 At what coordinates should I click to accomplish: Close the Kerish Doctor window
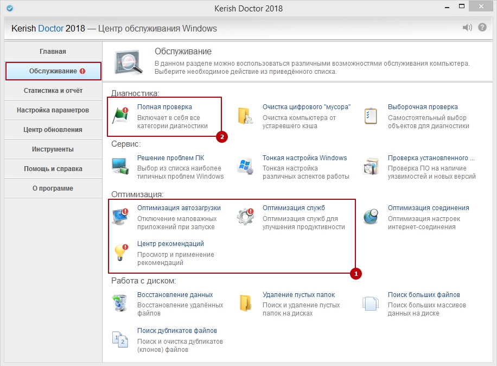tap(481, 7)
